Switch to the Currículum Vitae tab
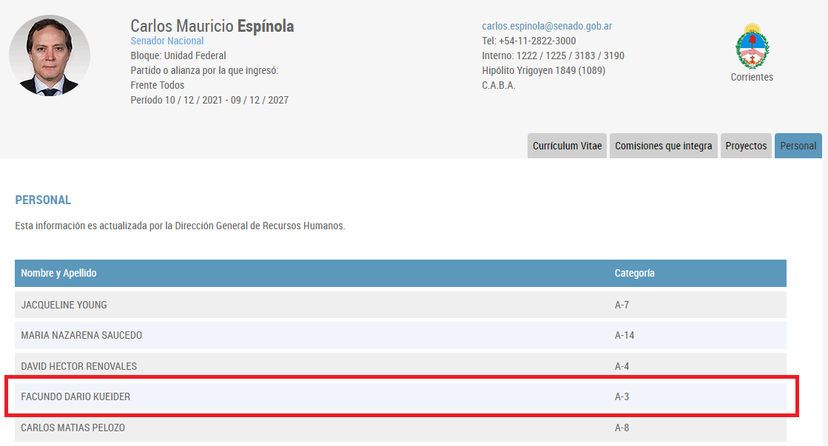This screenshot has height=446, width=828. [x=567, y=146]
